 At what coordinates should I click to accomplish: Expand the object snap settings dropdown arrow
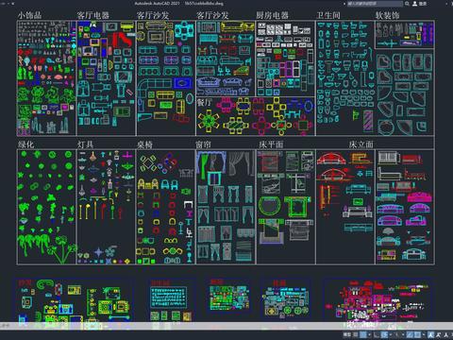coord(424,334)
